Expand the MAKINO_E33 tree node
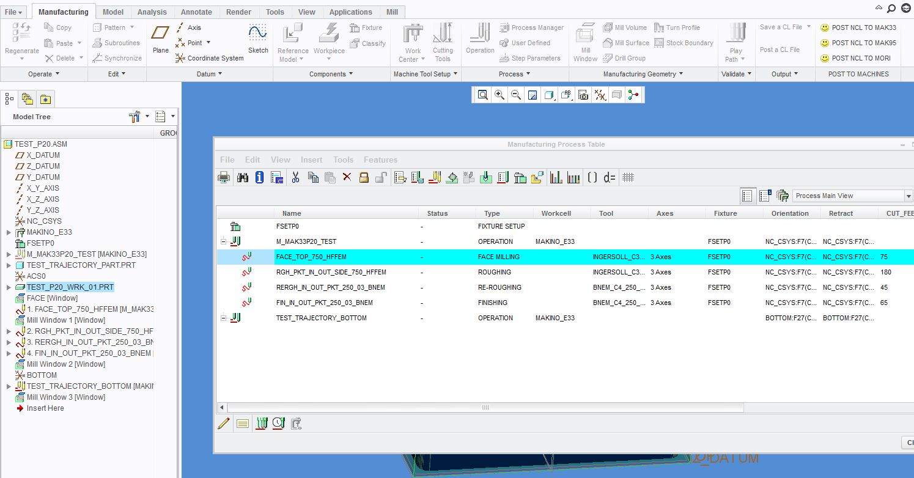 pyautogui.click(x=9, y=232)
